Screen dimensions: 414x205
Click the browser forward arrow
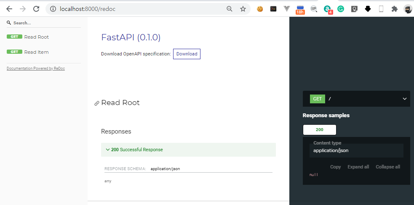23,9
